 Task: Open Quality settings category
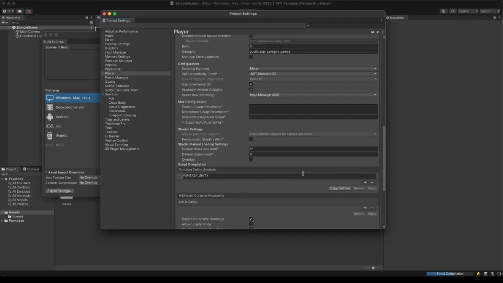pyautogui.click(x=110, y=82)
